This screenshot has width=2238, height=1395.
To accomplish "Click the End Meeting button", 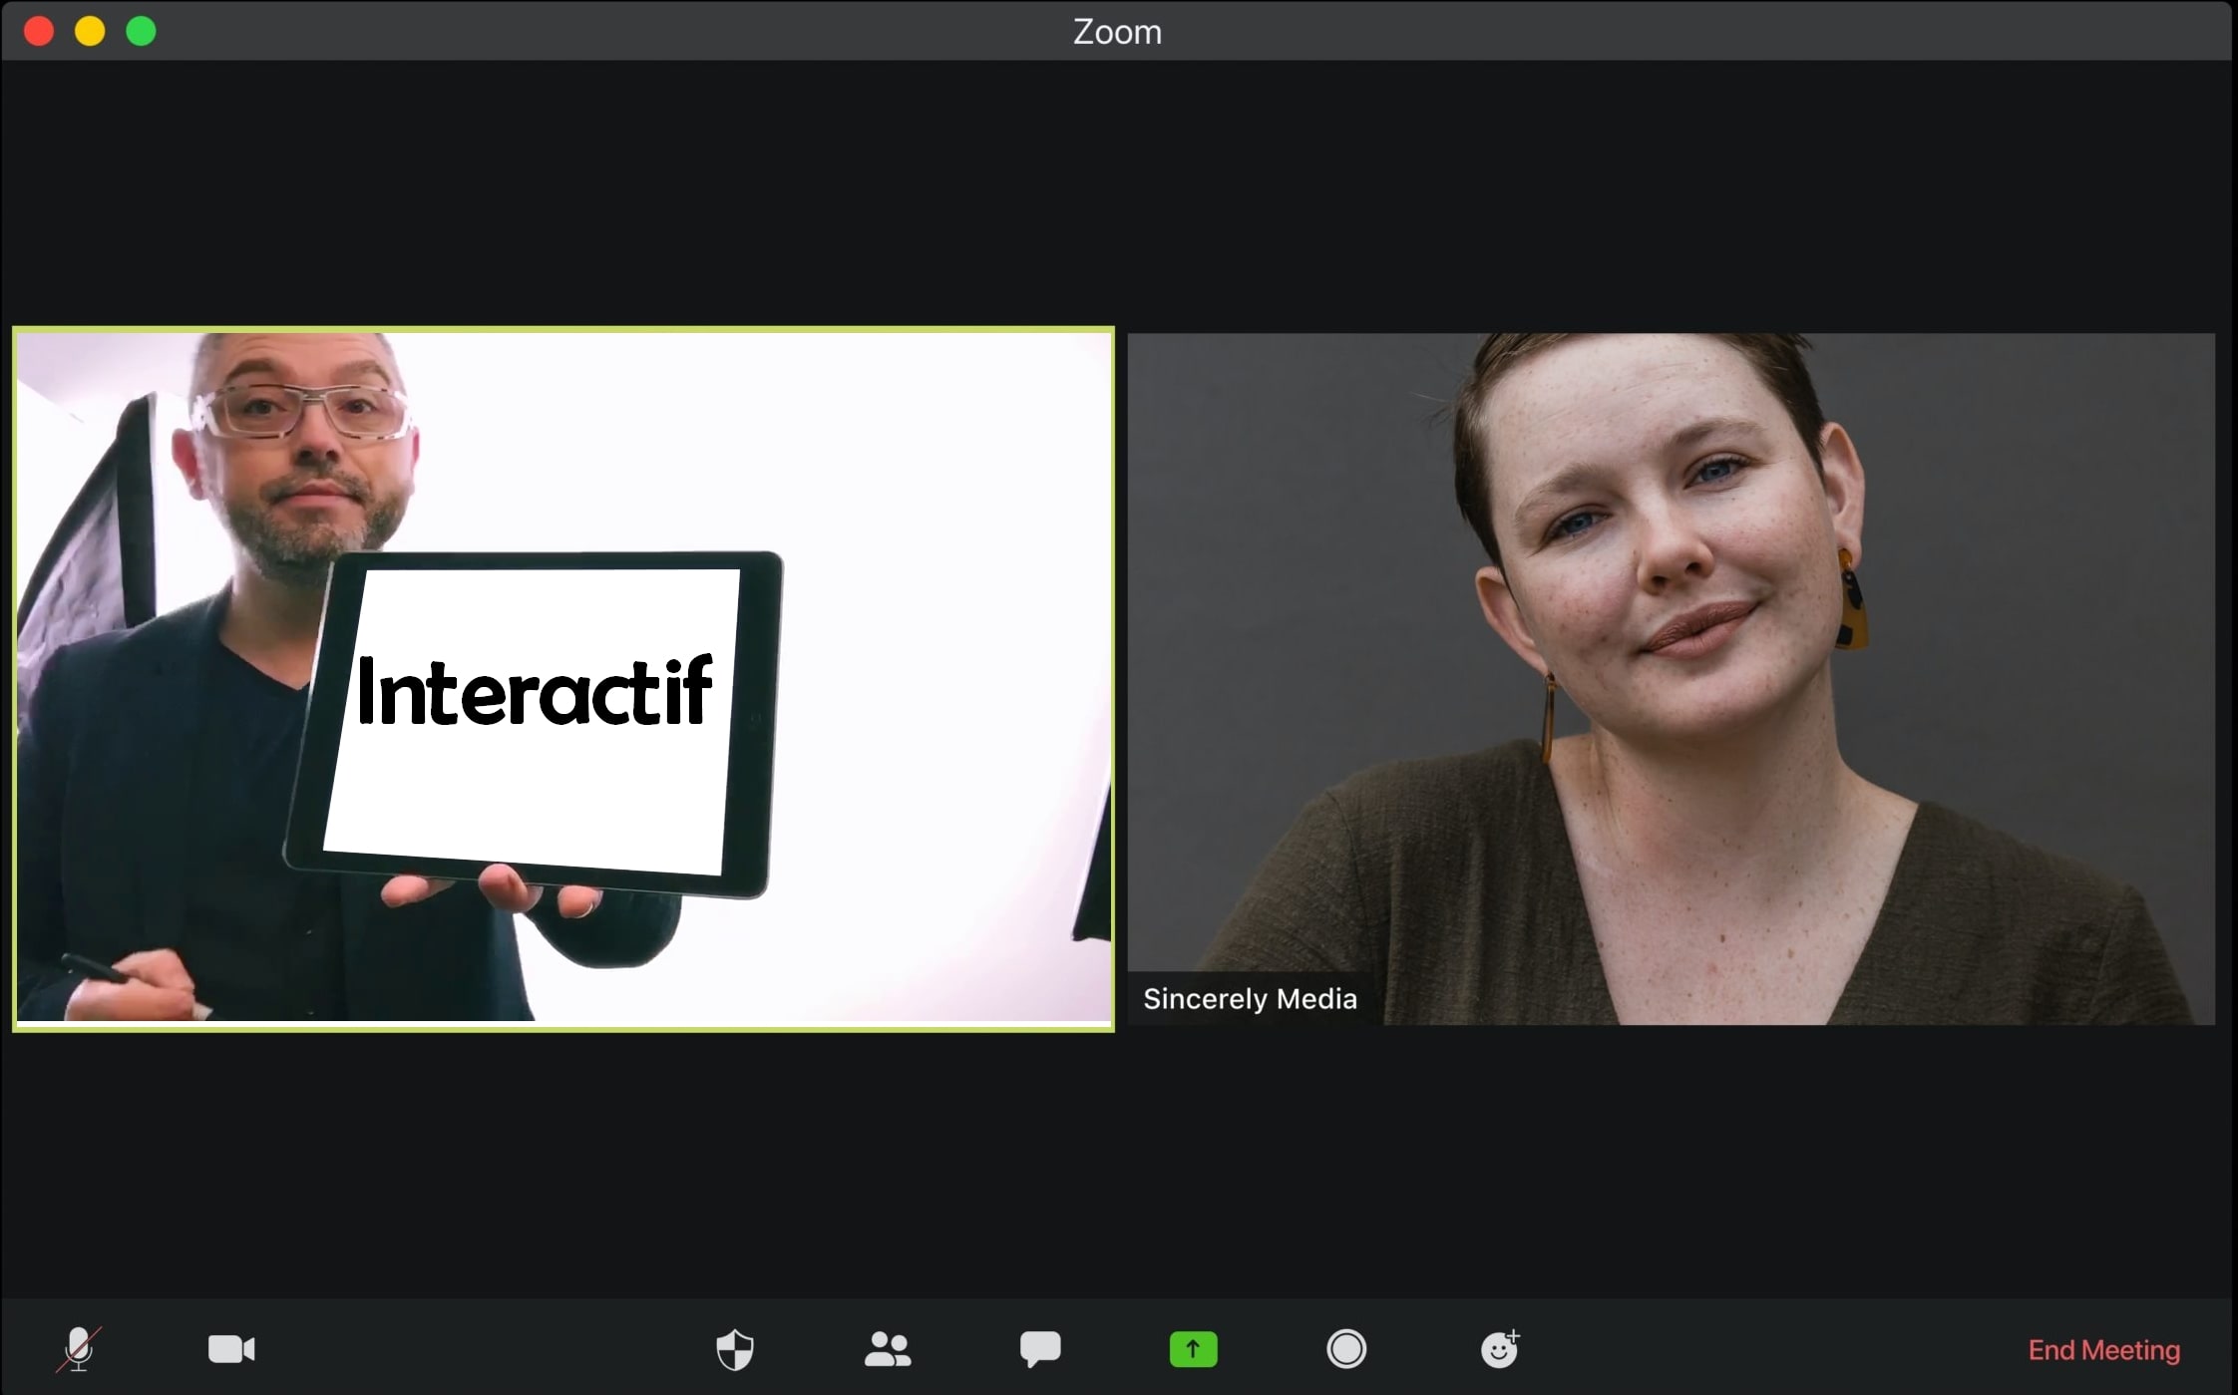I will [x=2103, y=1350].
